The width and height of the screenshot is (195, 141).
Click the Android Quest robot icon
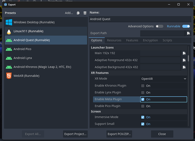coord(9,40)
